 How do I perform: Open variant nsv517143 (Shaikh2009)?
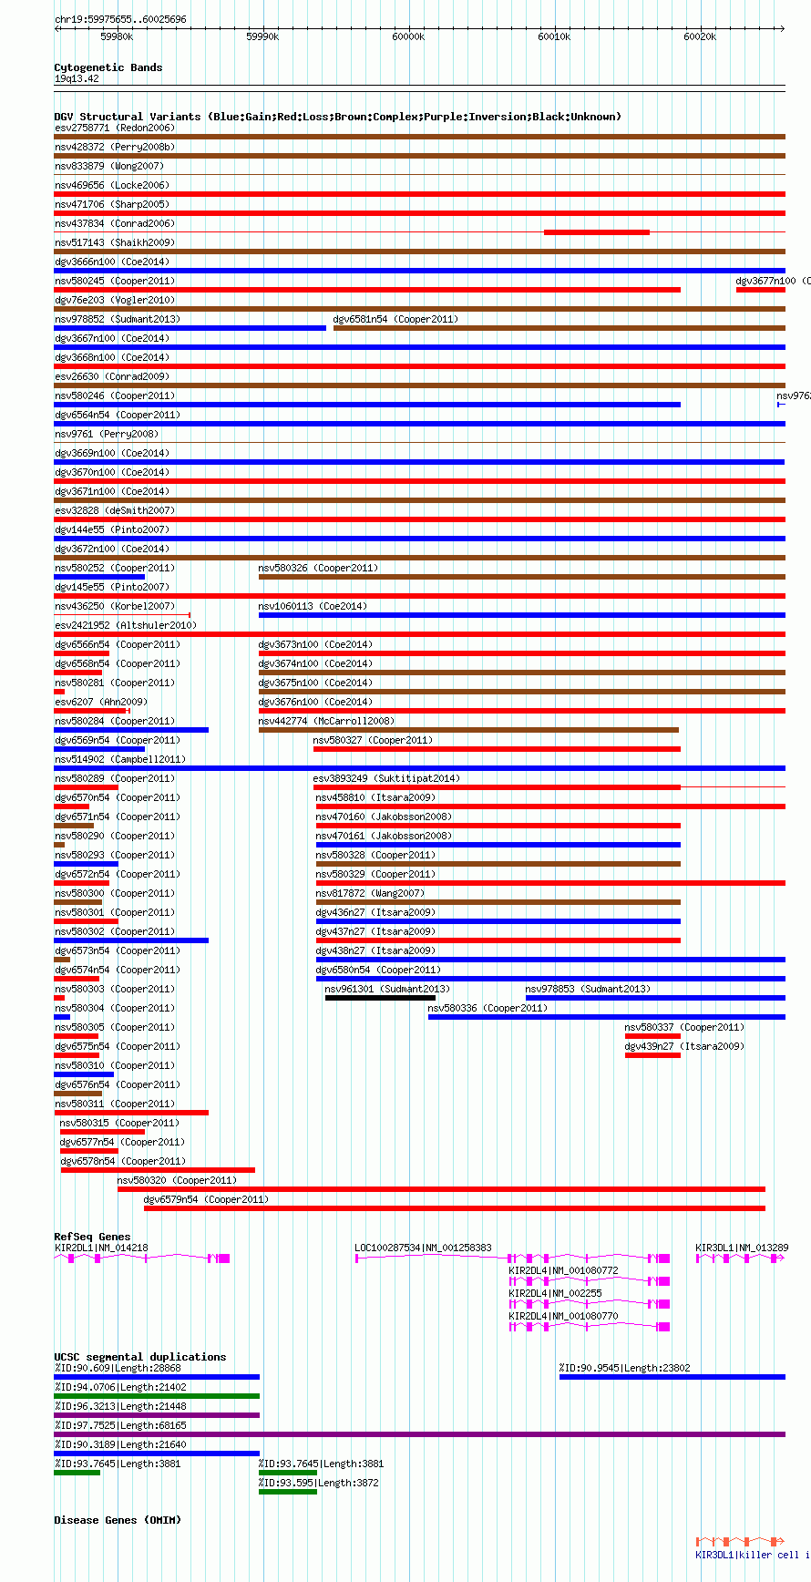[x=420, y=252]
